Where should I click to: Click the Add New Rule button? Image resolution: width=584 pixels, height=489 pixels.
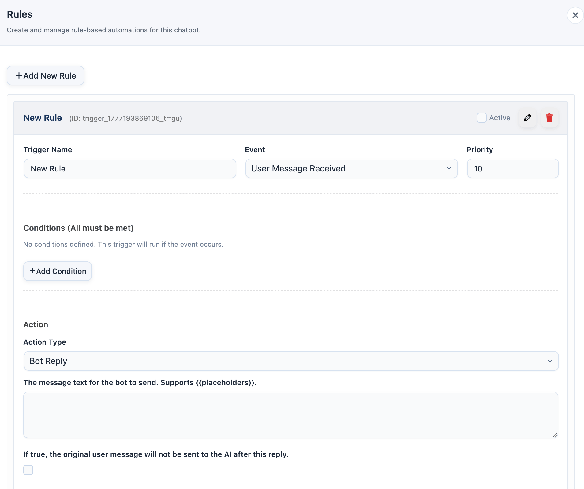pos(46,75)
